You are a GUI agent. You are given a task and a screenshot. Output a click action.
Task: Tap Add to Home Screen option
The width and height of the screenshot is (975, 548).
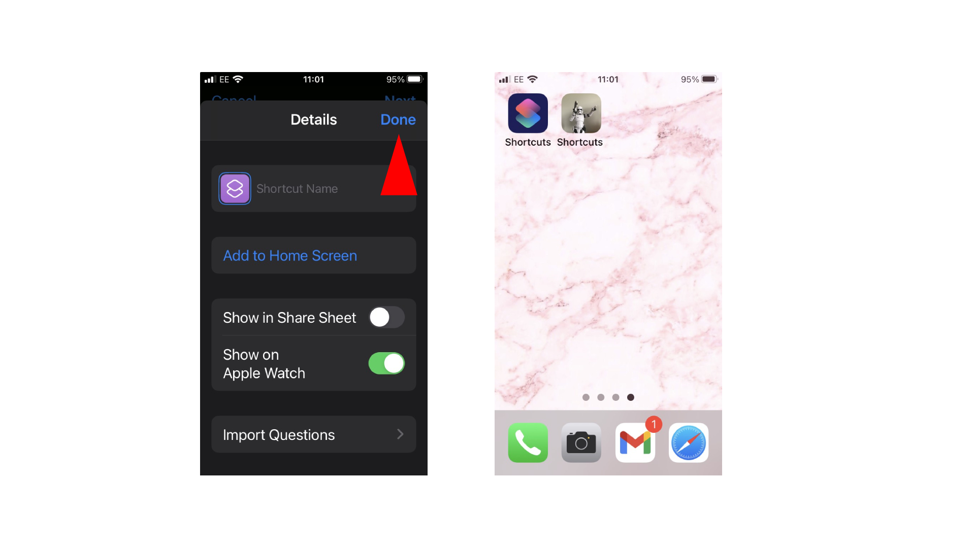(x=313, y=256)
